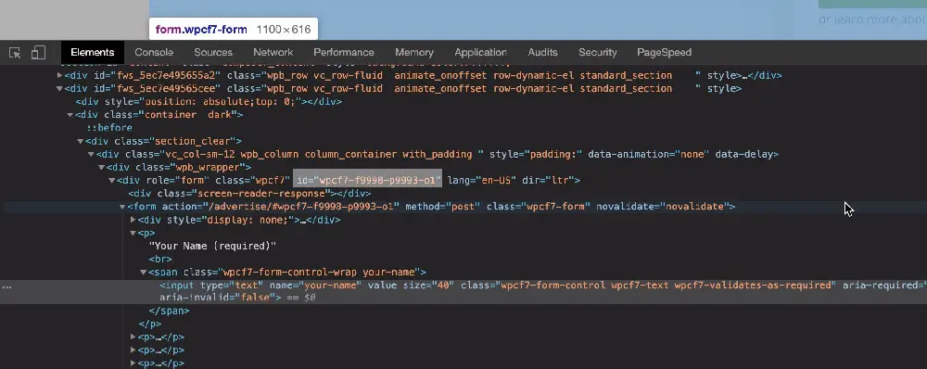Open the Performance tab

click(344, 53)
